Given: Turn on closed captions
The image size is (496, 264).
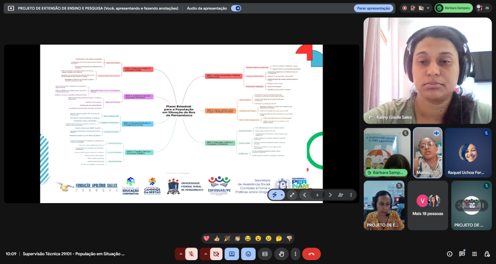Looking at the screenshot, I should [x=265, y=254].
